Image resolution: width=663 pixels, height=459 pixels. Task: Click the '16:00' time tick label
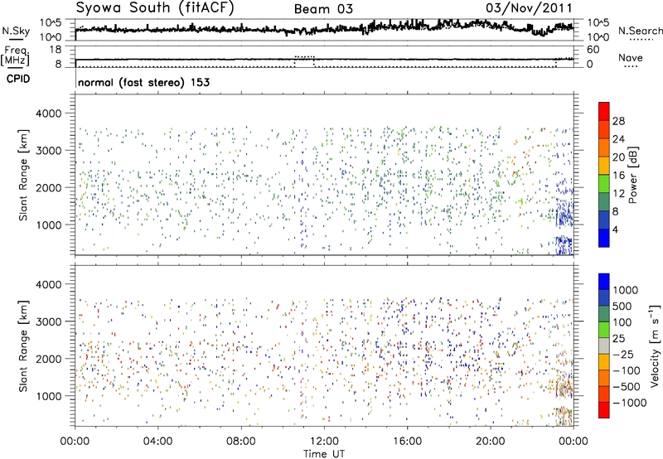(x=407, y=442)
